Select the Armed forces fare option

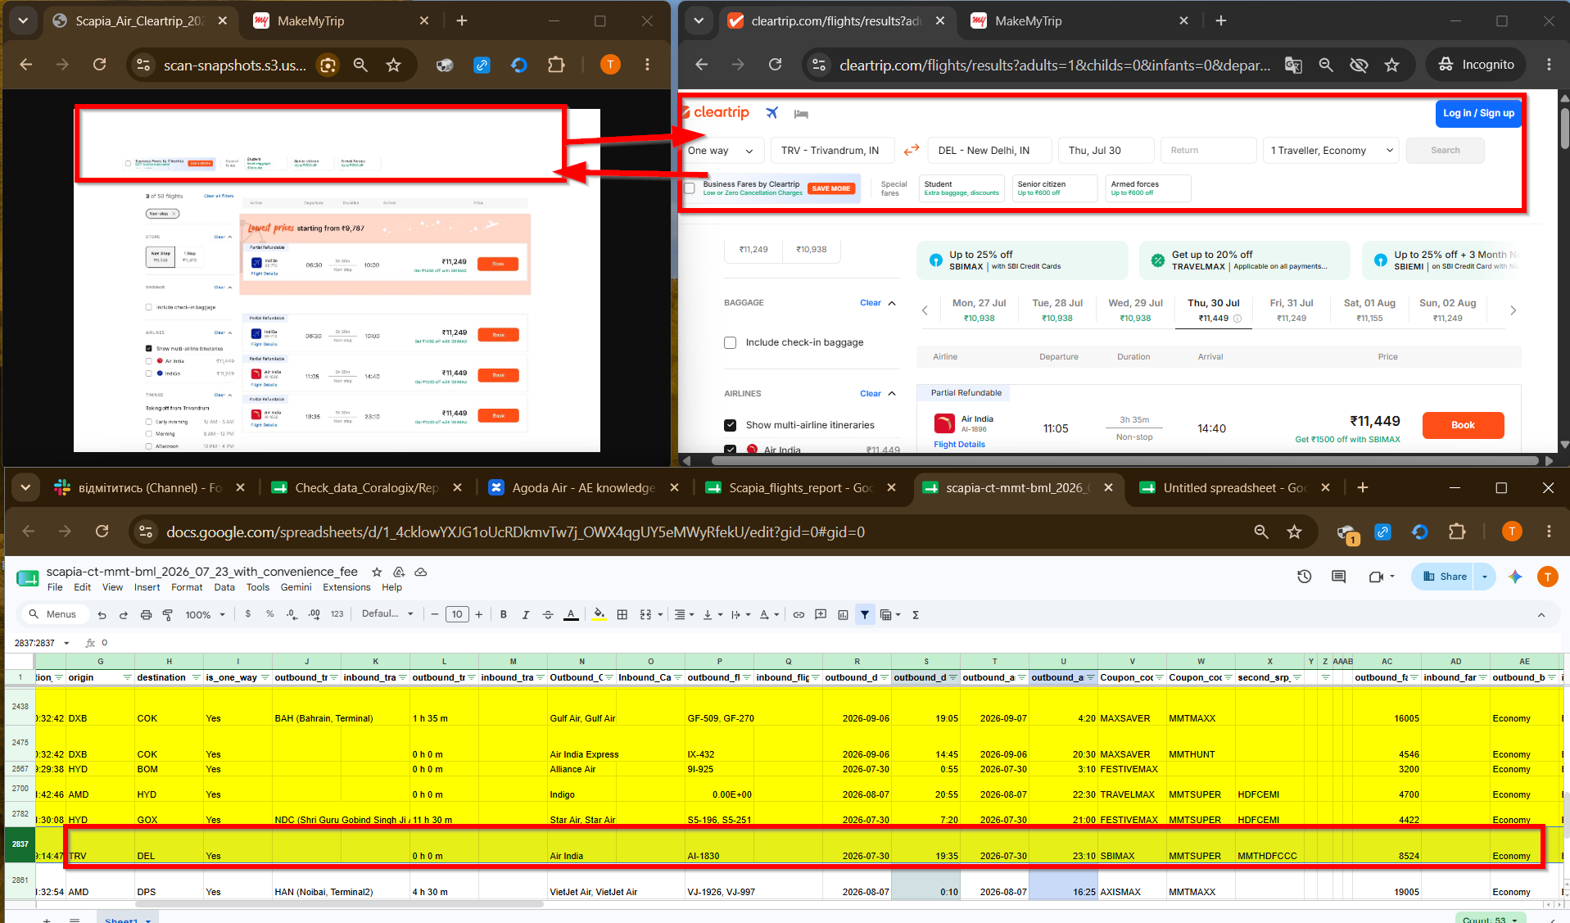tap(1148, 188)
